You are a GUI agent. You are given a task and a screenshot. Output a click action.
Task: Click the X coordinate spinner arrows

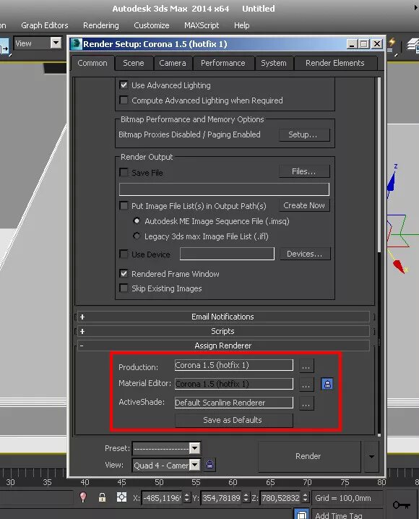point(187,497)
